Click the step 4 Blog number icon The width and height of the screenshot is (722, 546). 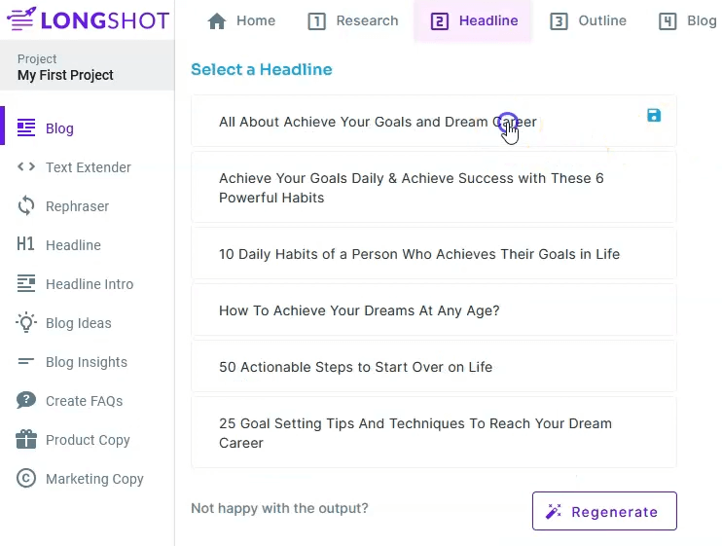click(x=668, y=21)
